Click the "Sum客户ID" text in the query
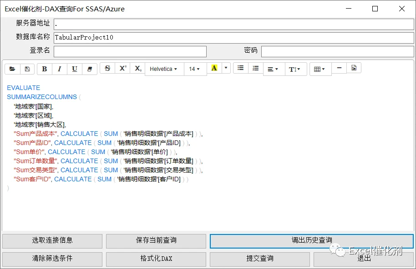 (33, 179)
